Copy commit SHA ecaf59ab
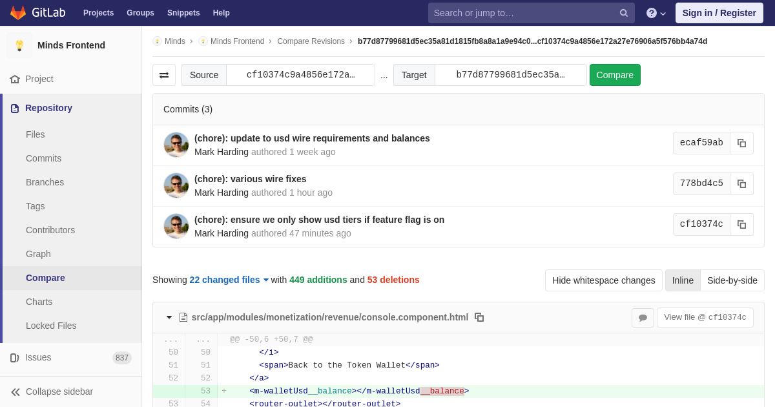The width and height of the screenshot is (775, 407). (x=741, y=143)
